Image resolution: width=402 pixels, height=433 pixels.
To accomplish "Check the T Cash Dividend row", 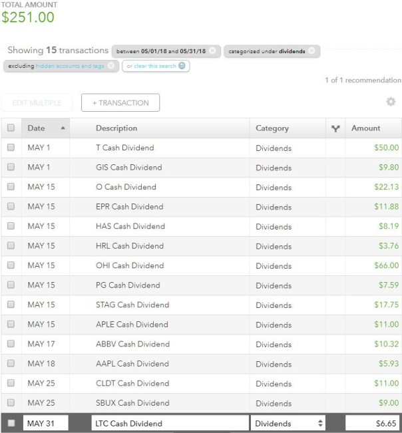I will [11, 148].
